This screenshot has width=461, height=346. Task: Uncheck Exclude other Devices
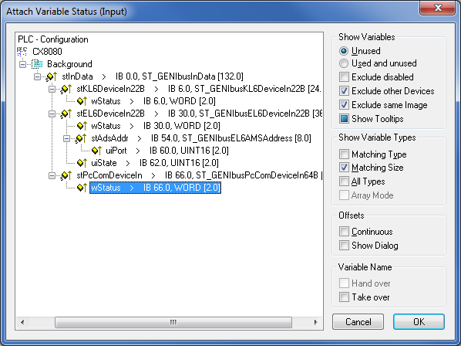[x=344, y=91]
